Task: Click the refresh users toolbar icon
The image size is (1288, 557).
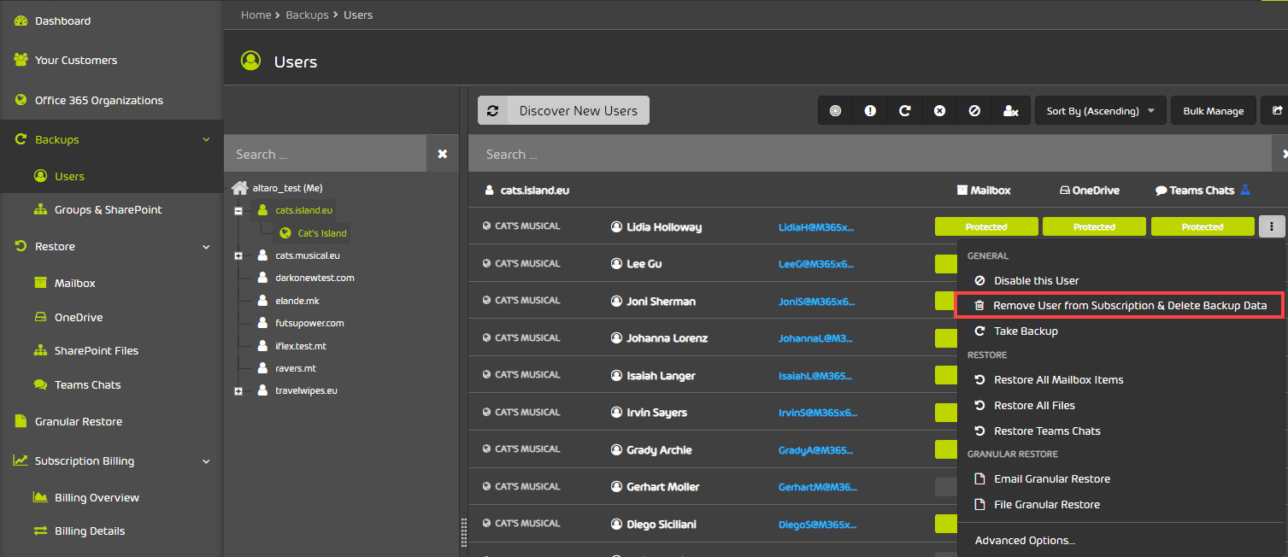Action: point(904,110)
